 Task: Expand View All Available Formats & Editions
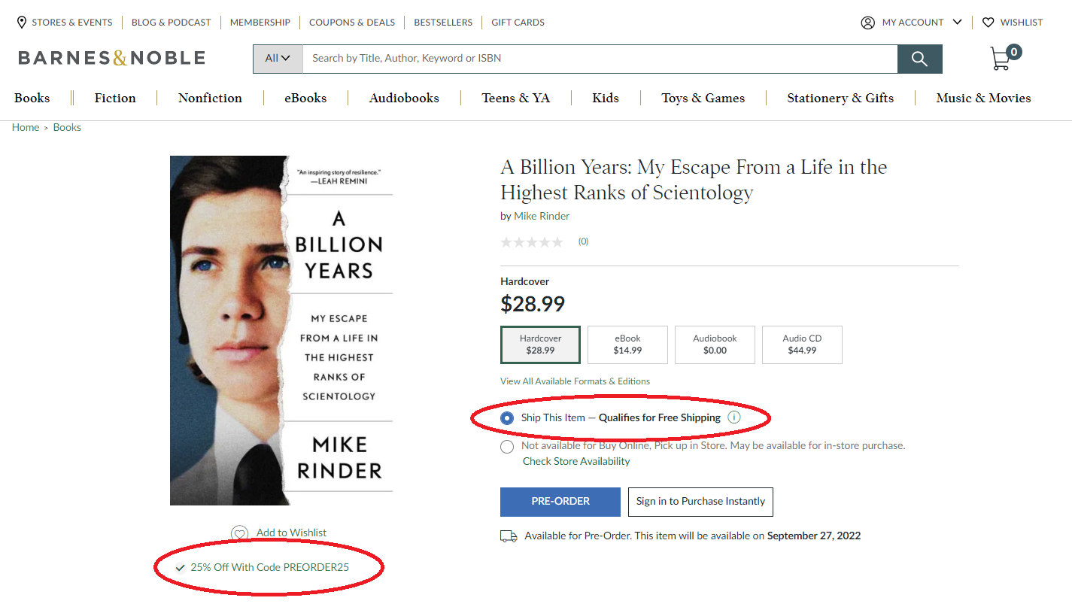(575, 381)
